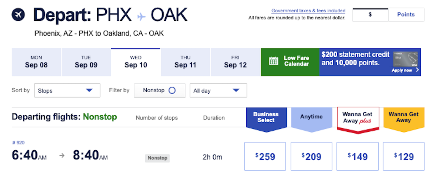Choose the $129 Wanna Get Away fare

tap(404, 156)
